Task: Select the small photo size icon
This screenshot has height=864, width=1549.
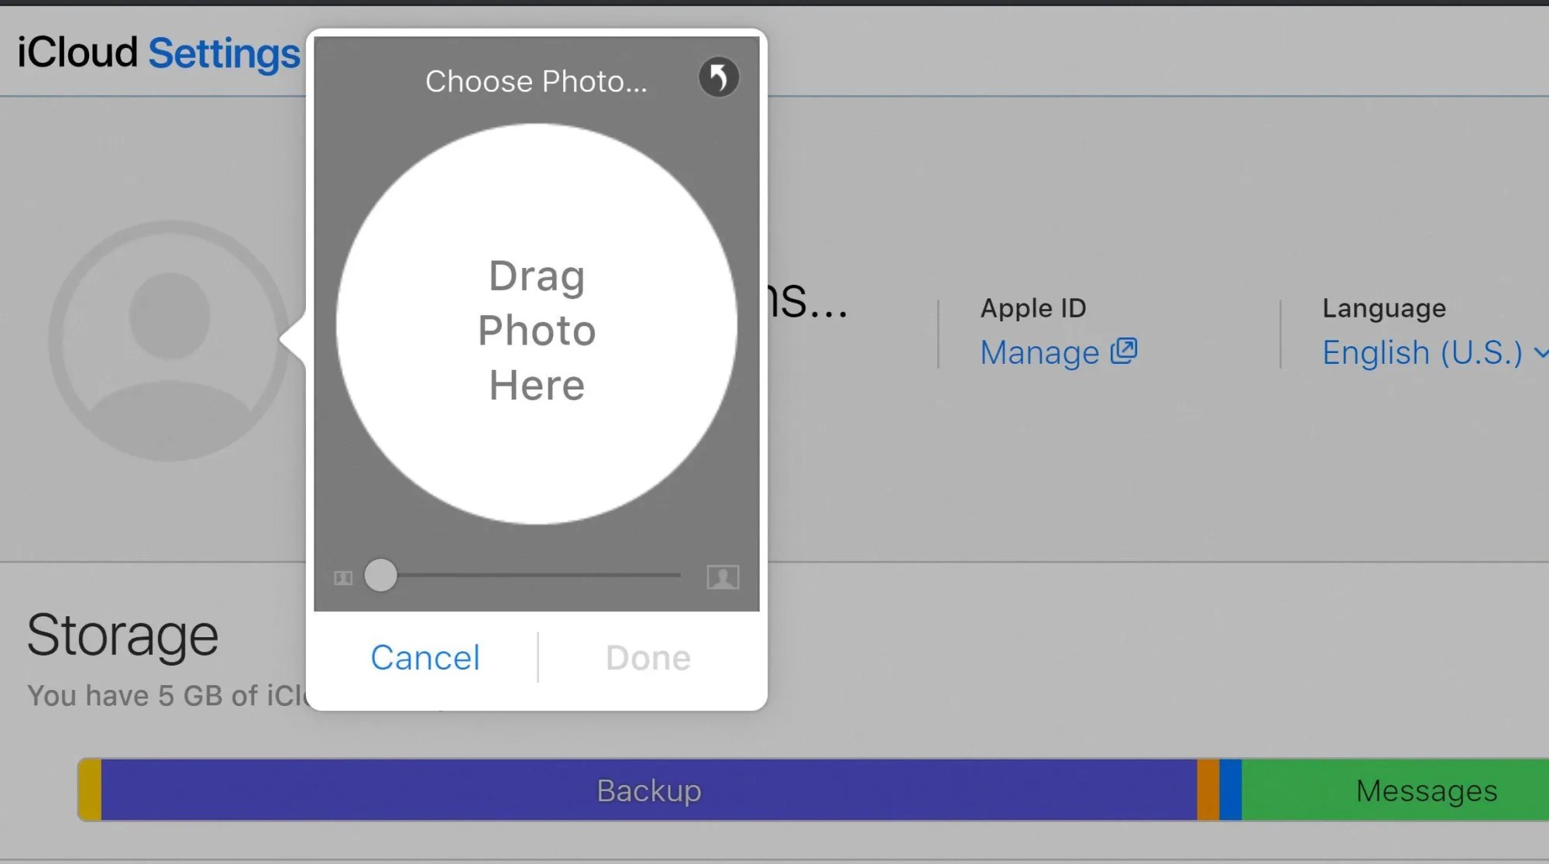Action: 342,576
